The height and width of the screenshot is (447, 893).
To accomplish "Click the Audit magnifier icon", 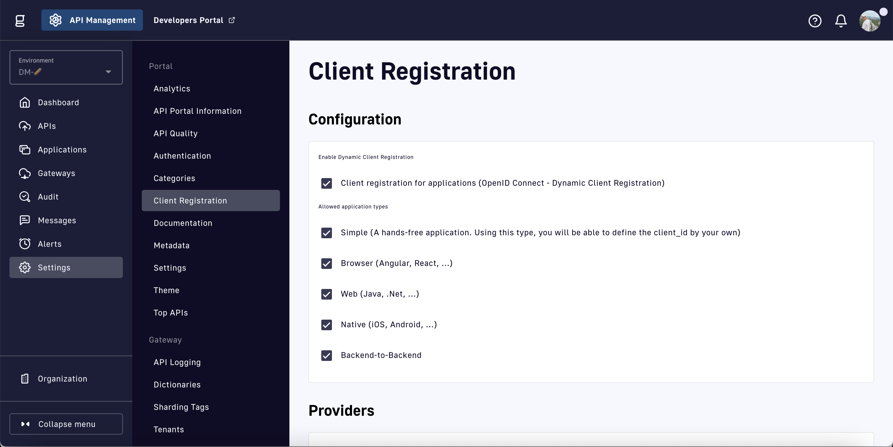I will (25, 197).
